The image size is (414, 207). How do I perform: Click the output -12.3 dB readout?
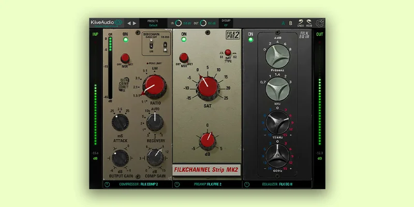319,153
